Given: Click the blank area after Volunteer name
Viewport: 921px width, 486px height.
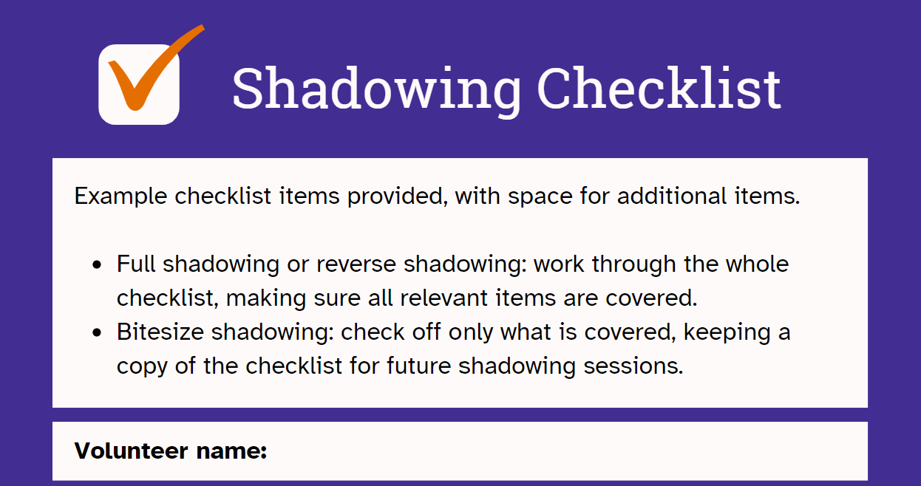Looking at the screenshot, I should click(562, 451).
